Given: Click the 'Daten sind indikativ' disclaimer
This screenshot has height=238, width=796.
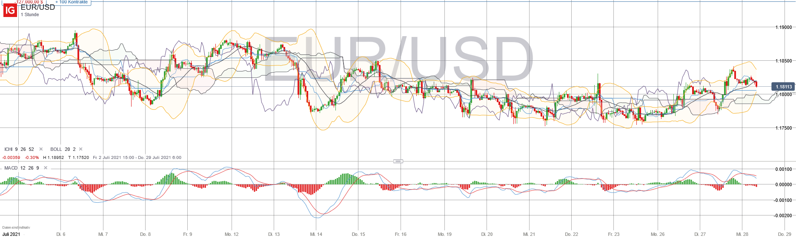Looking at the screenshot, I should [x=16, y=228].
